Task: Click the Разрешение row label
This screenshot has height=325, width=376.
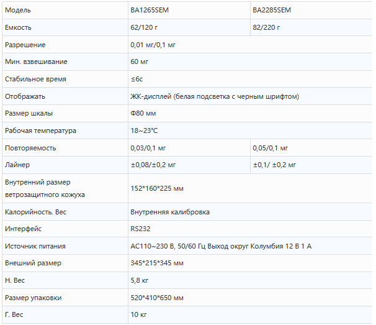Action: pos(25,45)
